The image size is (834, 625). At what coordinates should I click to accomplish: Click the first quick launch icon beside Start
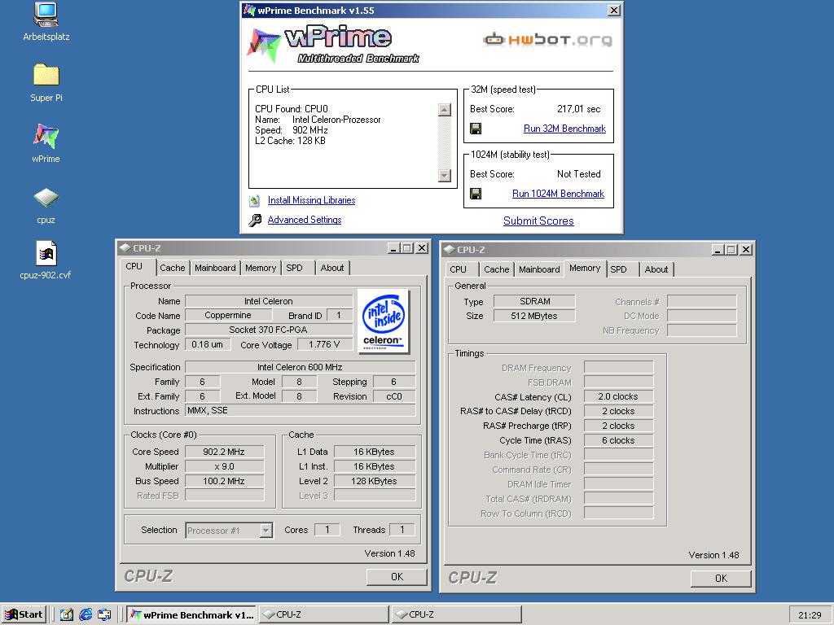[67, 614]
